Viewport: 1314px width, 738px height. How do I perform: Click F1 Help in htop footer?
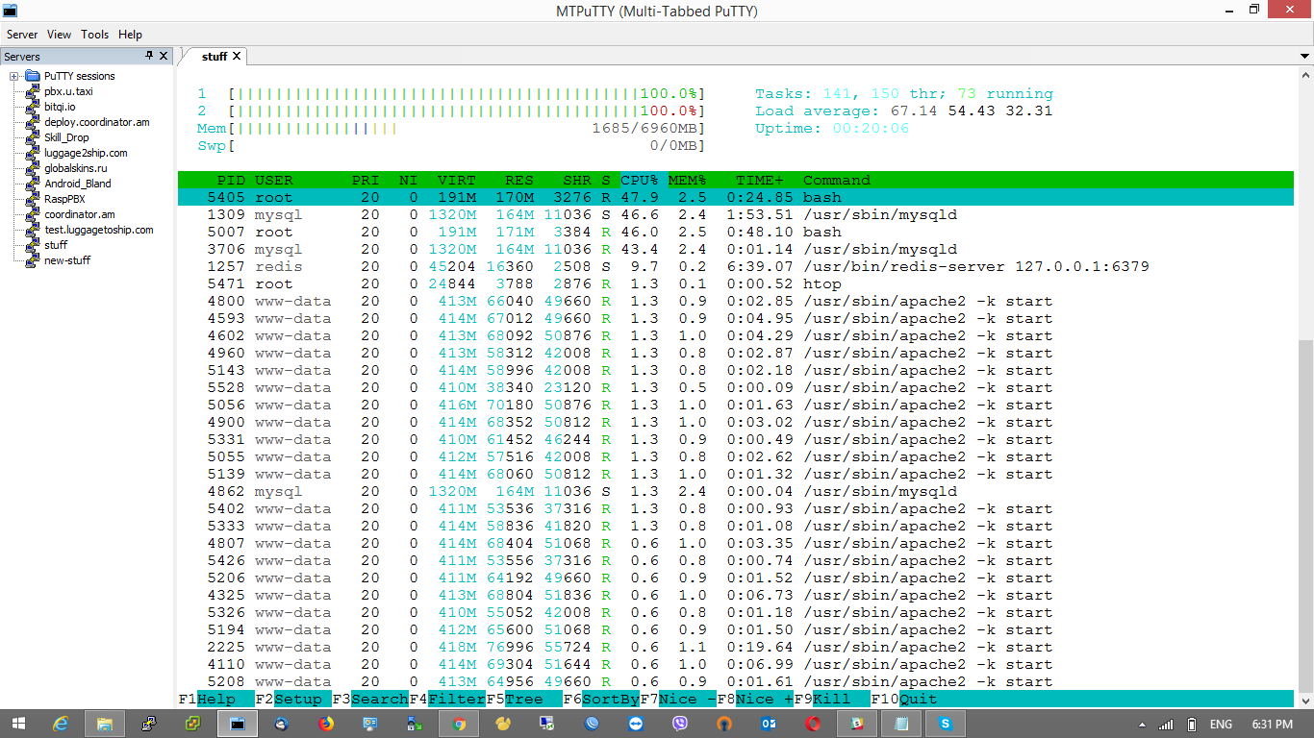[216, 699]
